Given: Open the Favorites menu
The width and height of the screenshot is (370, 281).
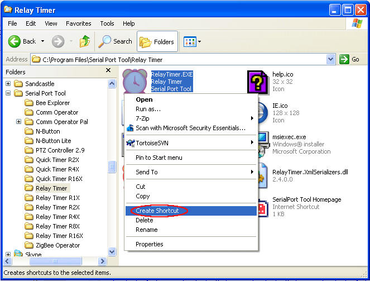Looking at the screenshot, I should coord(78,23).
